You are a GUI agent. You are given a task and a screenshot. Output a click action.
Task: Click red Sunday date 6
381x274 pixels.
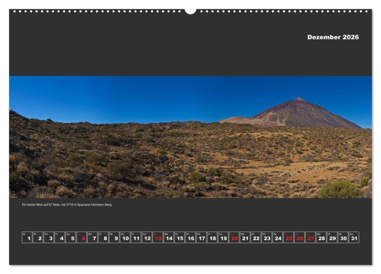point(81,237)
